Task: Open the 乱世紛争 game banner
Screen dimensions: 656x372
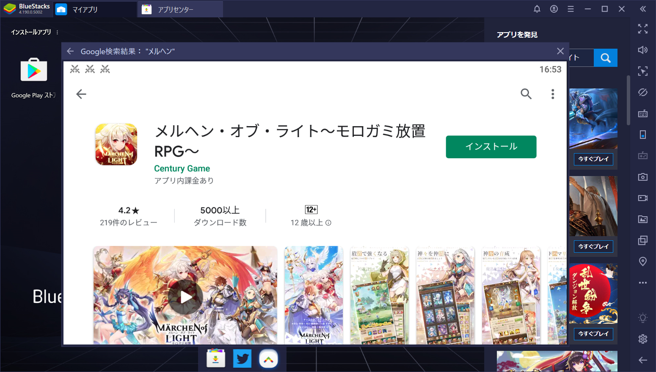Action: pos(593,294)
